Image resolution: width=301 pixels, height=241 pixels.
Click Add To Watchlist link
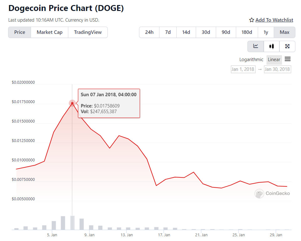(x=274, y=20)
